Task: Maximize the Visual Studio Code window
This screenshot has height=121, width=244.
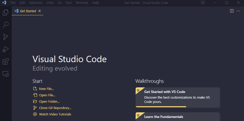Action: point(227,3)
